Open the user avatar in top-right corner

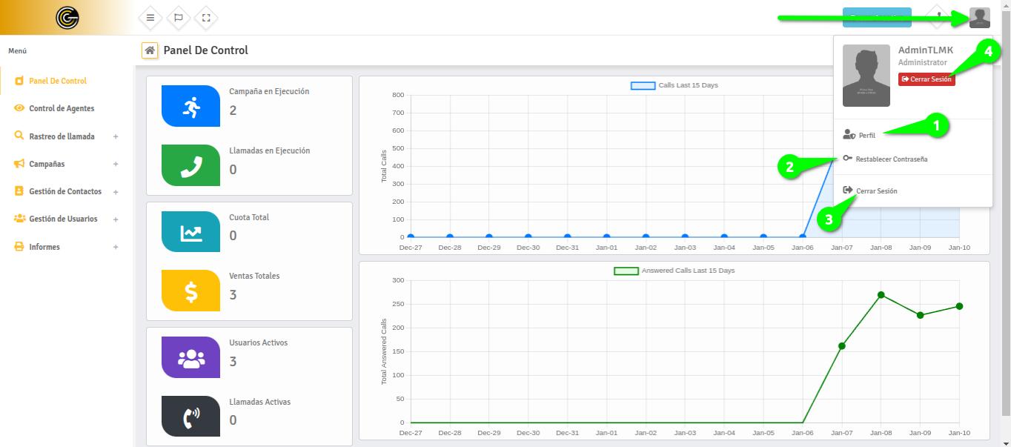pyautogui.click(x=979, y=18)
